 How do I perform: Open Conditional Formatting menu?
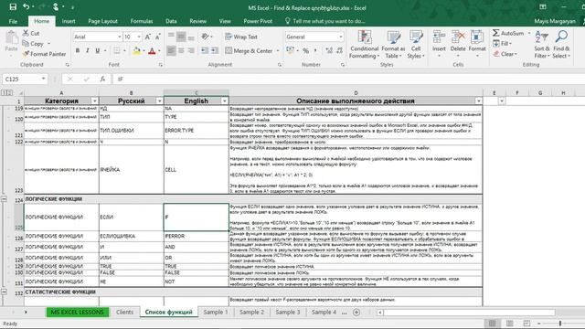[x=364, y=45]
